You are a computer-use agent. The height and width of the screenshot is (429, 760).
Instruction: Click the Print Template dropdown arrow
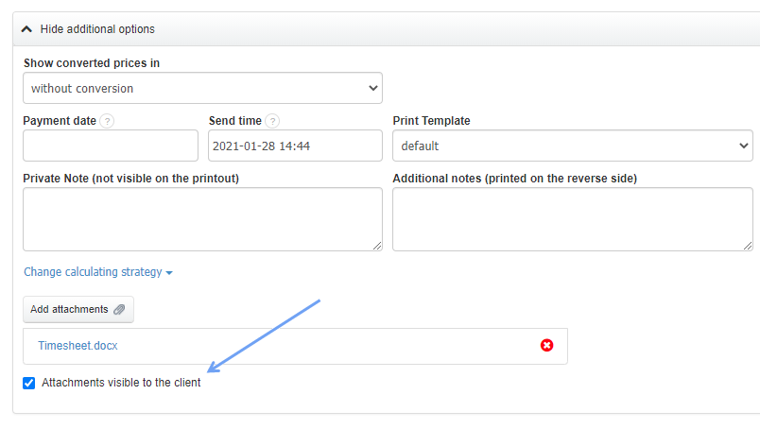coord(741,146)
